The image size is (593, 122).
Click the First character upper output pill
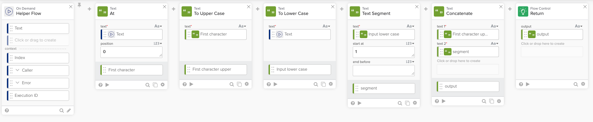pos(216,69)
